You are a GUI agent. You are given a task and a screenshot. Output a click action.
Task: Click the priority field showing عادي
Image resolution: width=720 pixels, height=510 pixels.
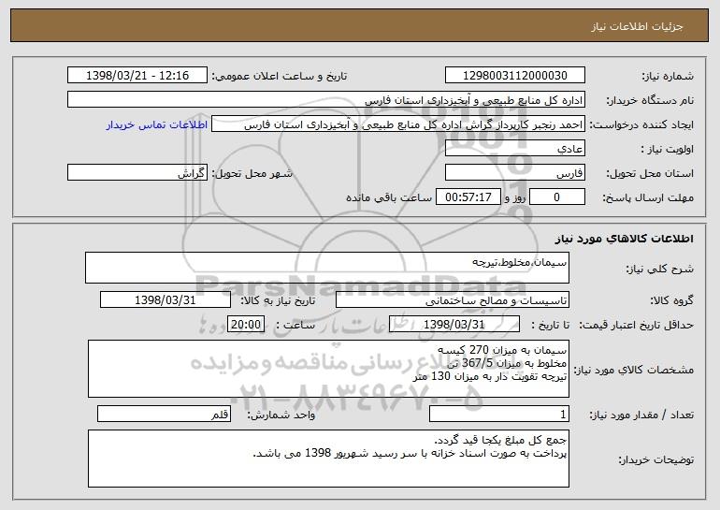coord(514,149)
